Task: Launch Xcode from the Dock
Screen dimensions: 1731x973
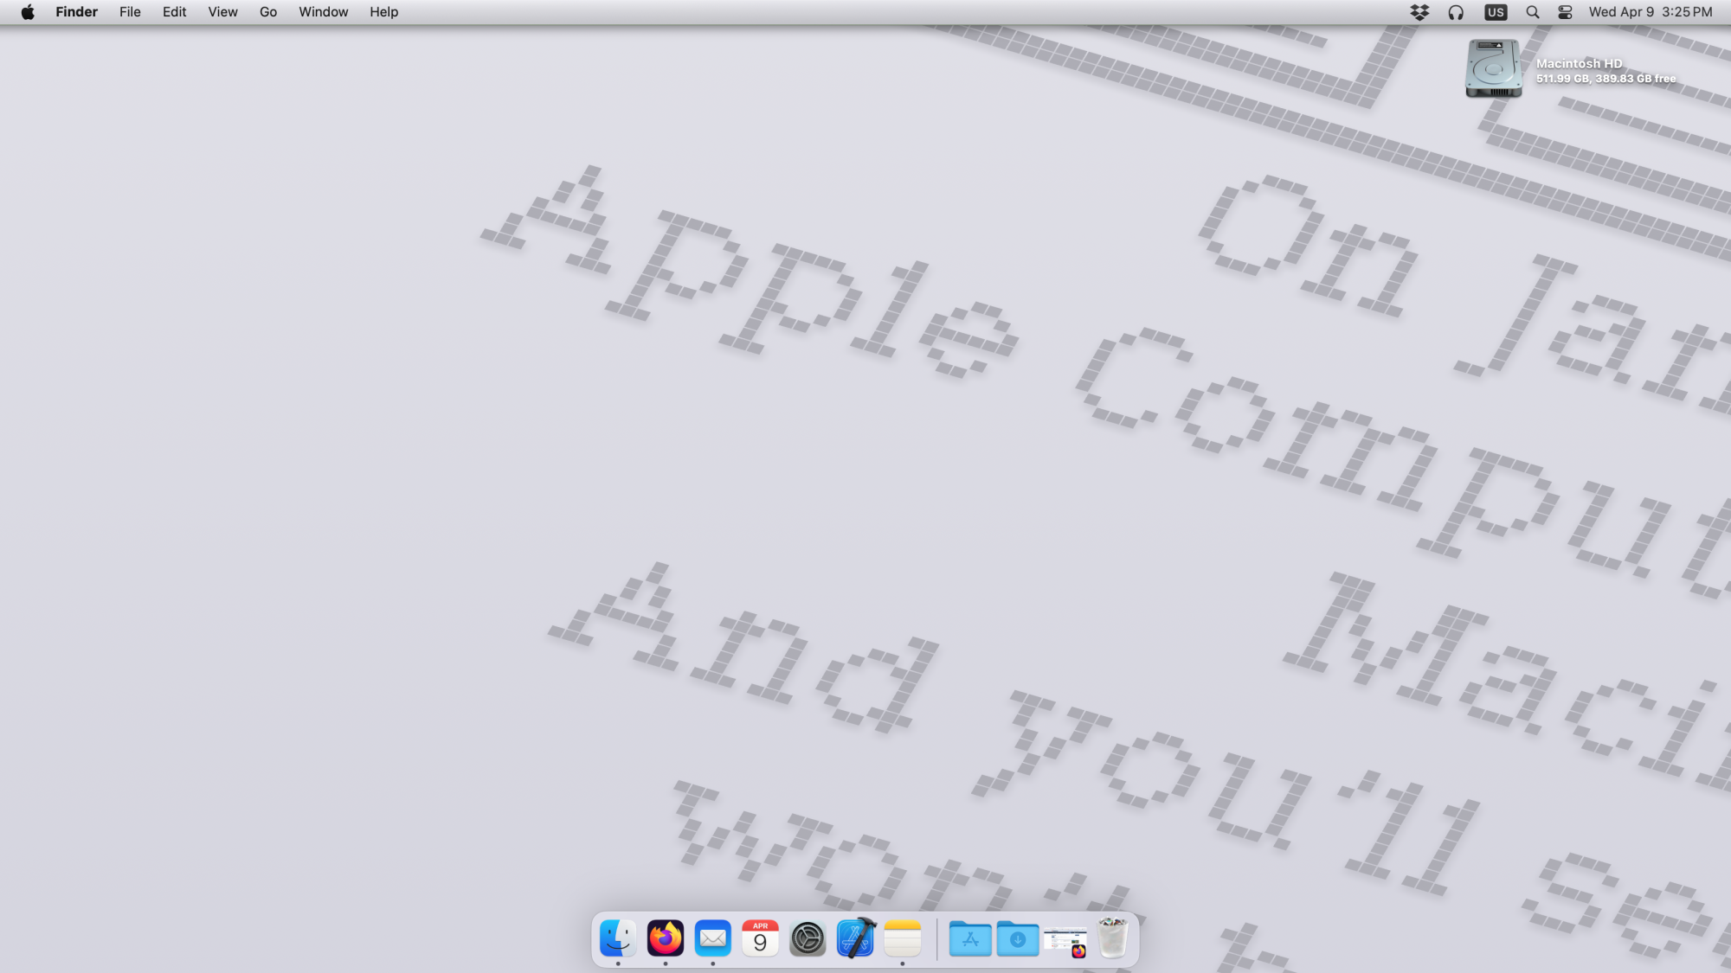Action: [855, 938]
